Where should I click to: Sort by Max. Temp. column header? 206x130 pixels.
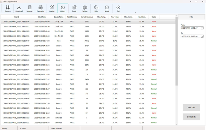tap(102, 17)
